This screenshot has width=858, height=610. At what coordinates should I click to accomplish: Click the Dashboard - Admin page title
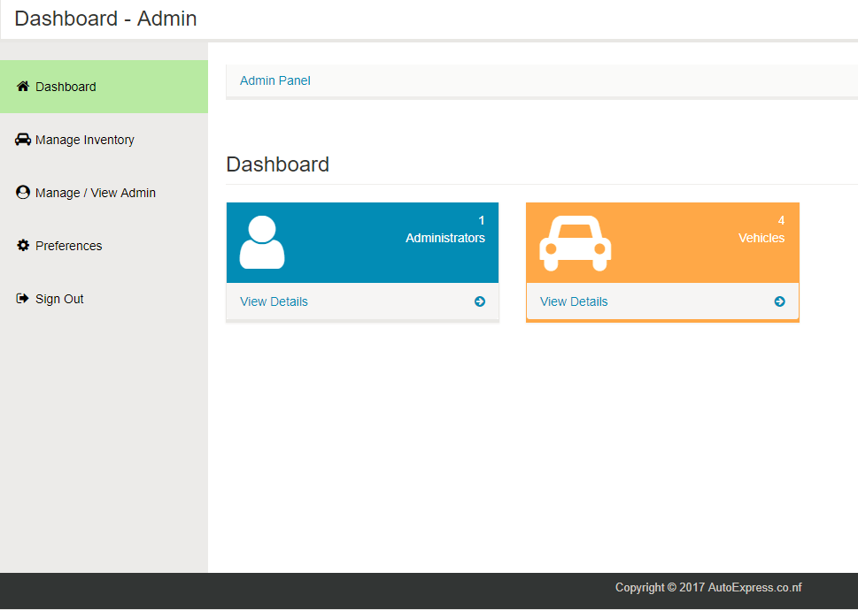105,19
